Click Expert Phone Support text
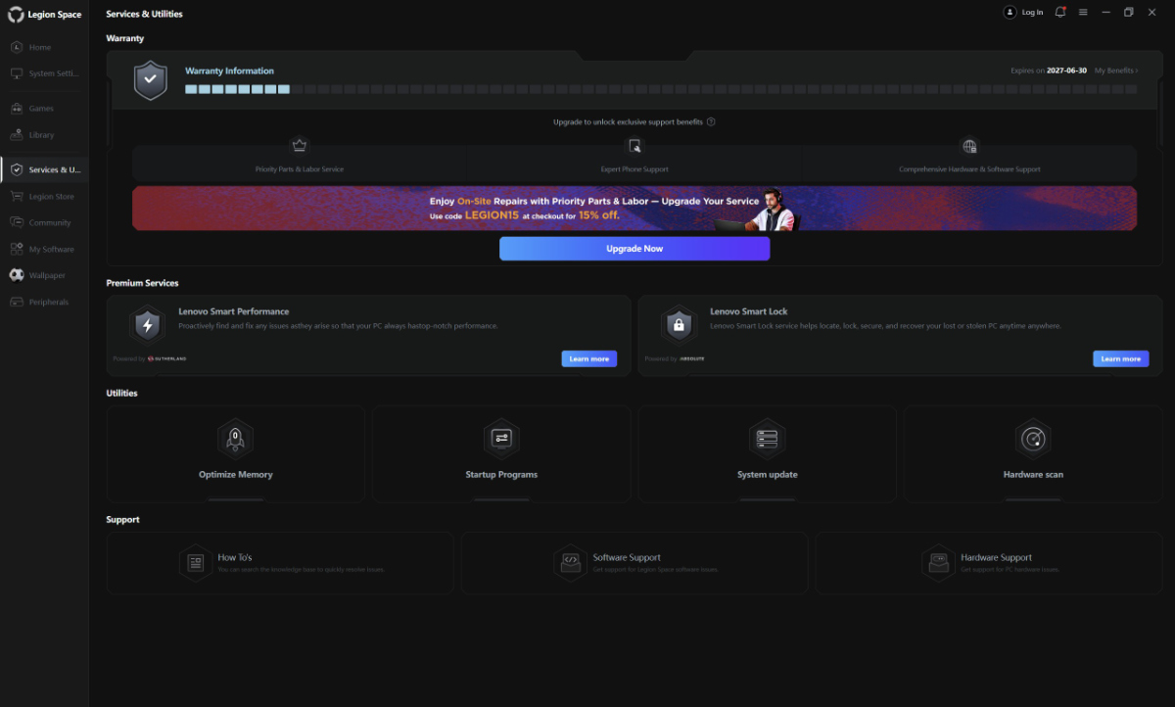Image resolution: width=1175 pixels, height=707 pixels. (x=634, y=169)
